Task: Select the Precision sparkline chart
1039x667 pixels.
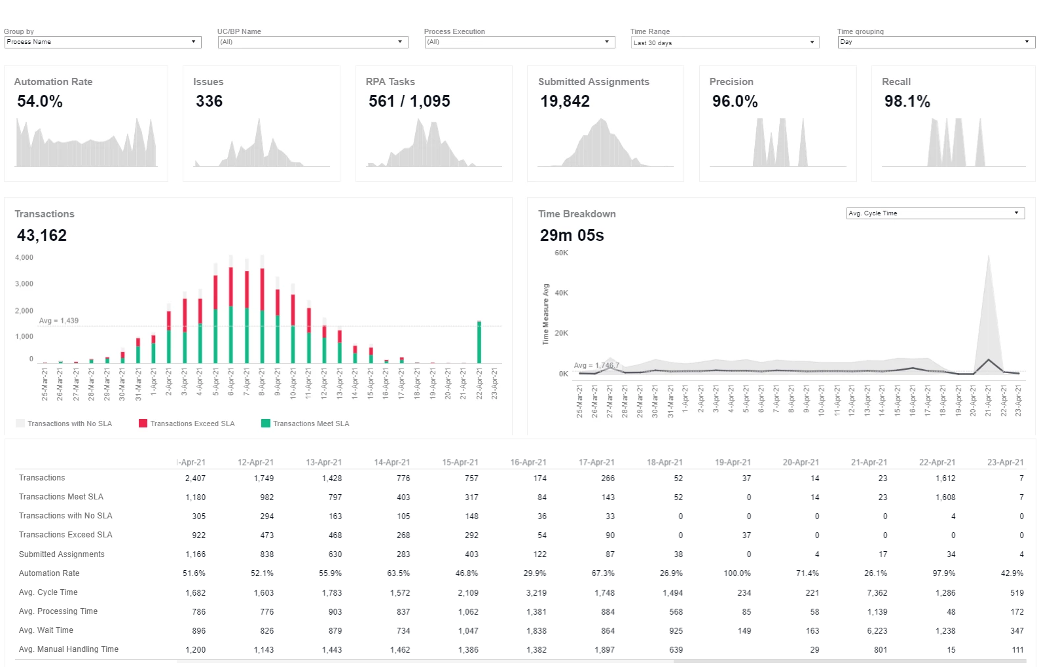Action: pyautogui.click(x=778, y=142)
